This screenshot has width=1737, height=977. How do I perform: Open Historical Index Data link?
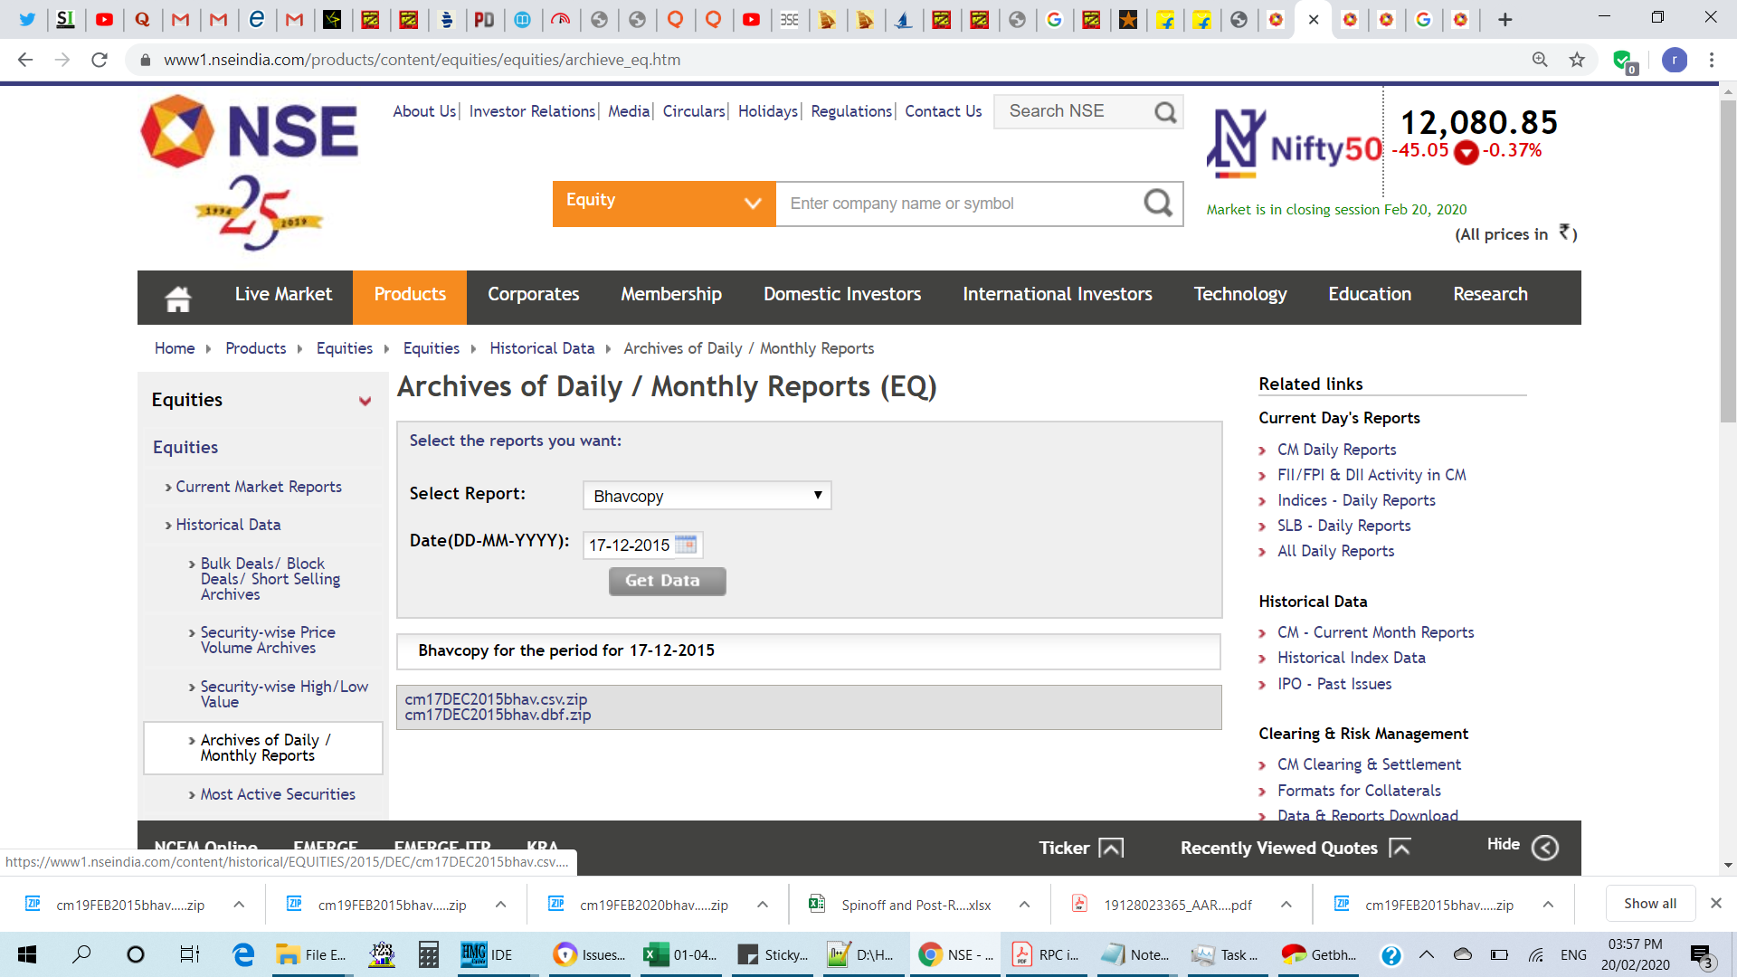(x=1351, y=658)
